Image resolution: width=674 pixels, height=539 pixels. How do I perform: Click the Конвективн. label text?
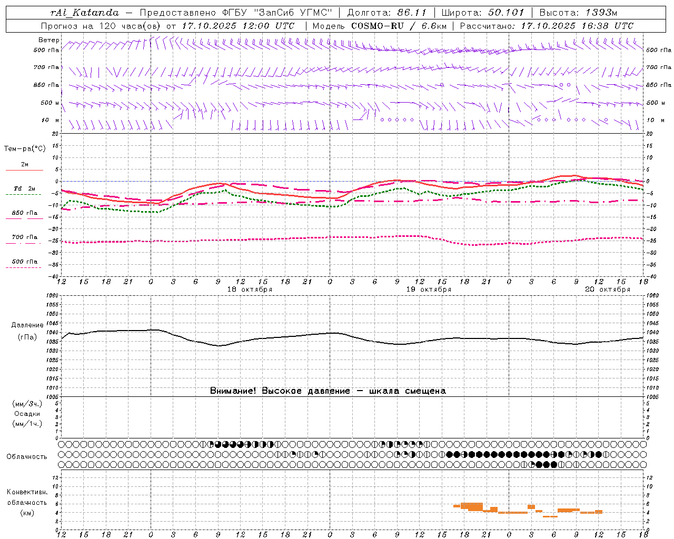pos(27,492)
